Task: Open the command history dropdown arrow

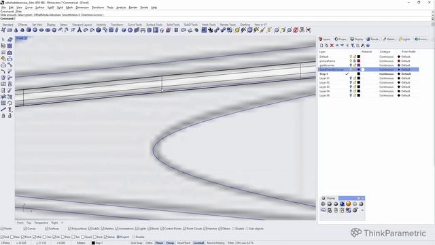Action: pos(432,18)
